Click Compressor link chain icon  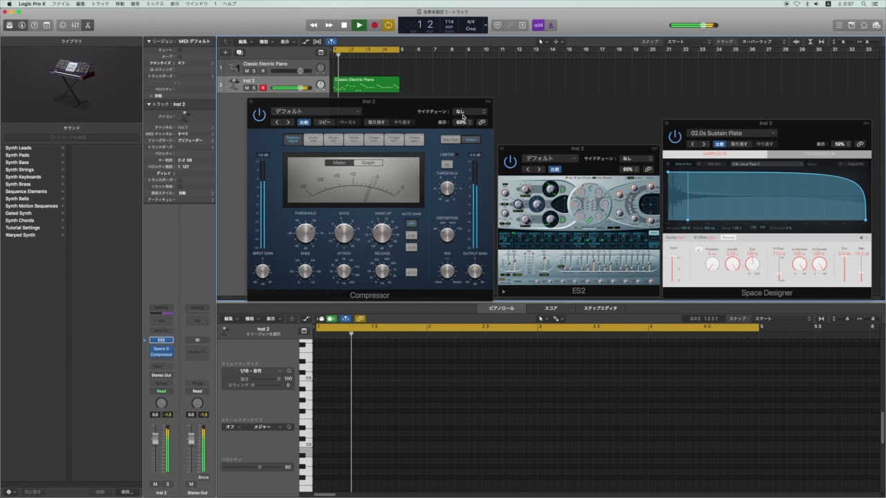(482, 122)
